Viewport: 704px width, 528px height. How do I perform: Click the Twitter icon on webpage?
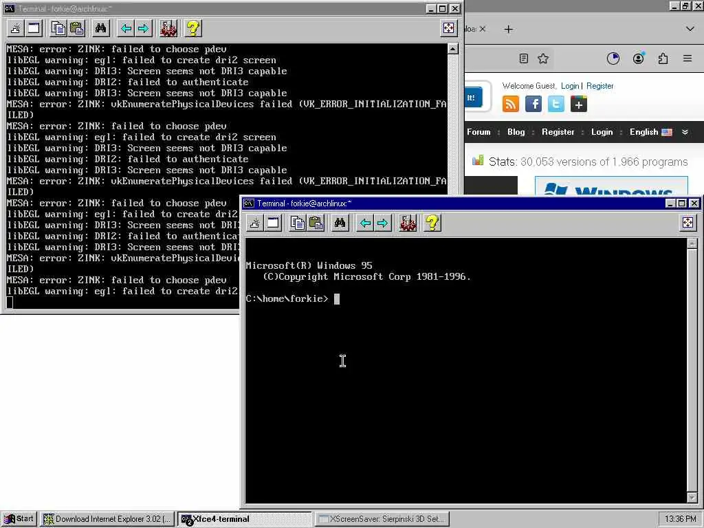tap(555, 104)
